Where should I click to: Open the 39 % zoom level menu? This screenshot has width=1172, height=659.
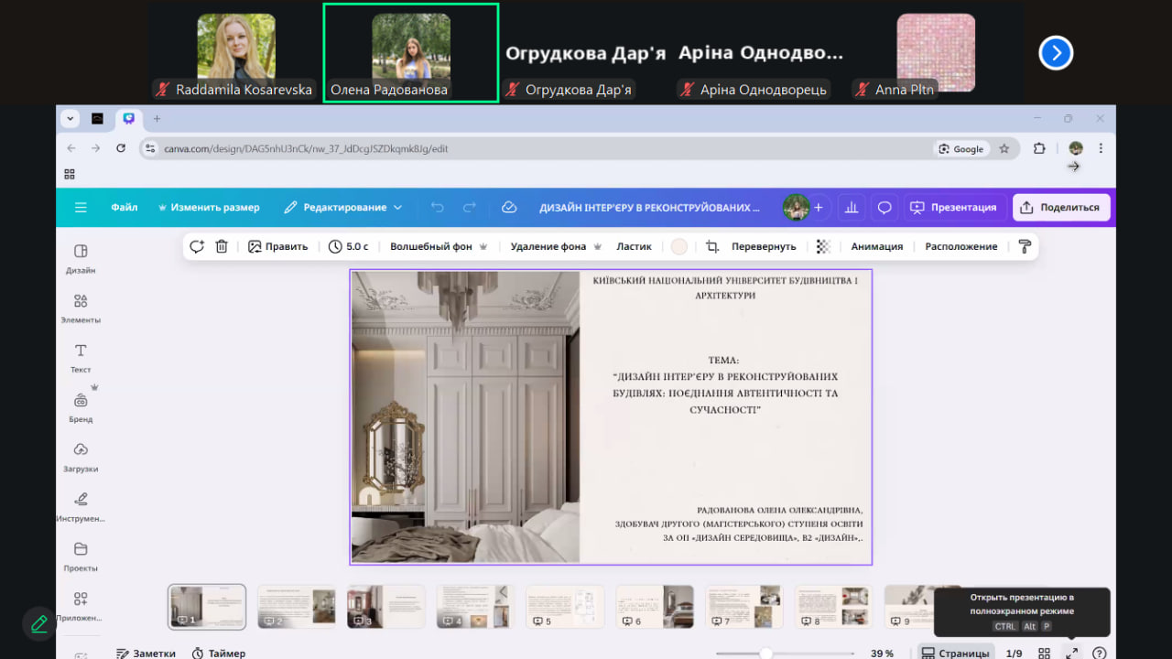point(882,653)
